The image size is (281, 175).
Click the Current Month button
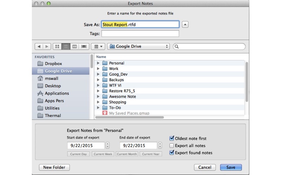[127, 154]
